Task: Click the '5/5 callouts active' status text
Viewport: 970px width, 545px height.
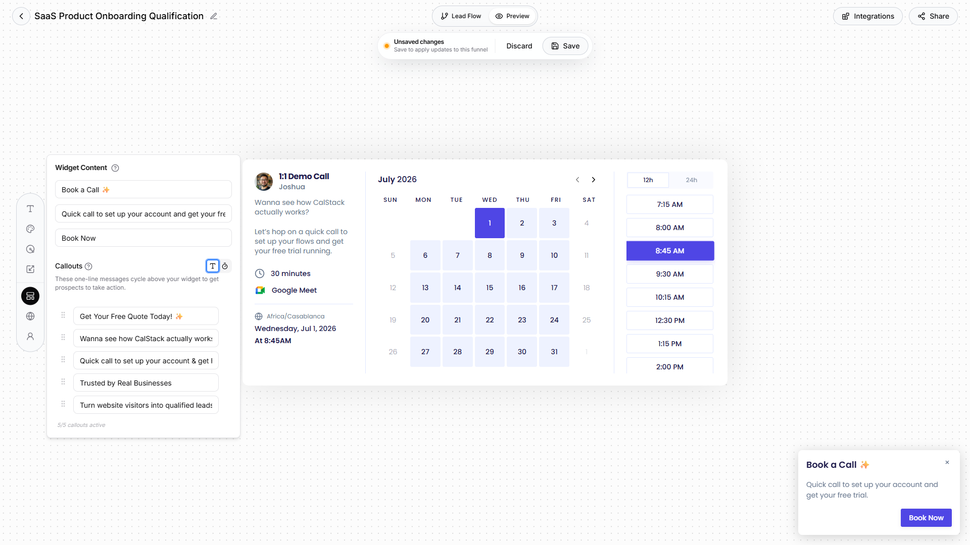Action: coord(81,425)
